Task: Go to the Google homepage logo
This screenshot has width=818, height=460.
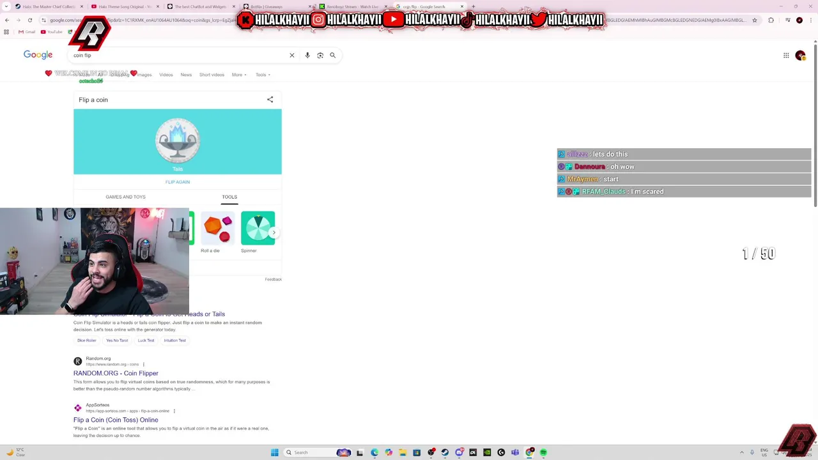Action: click(38, 55)
